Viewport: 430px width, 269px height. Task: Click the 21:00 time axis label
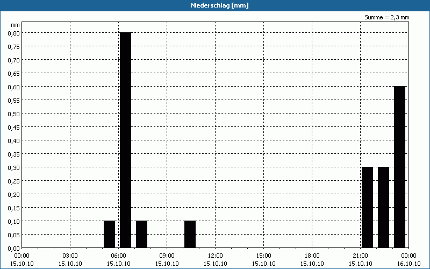coord(360,256)
